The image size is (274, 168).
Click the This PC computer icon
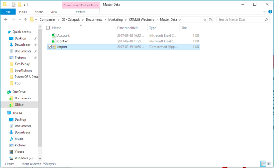[x=9, y=113]
